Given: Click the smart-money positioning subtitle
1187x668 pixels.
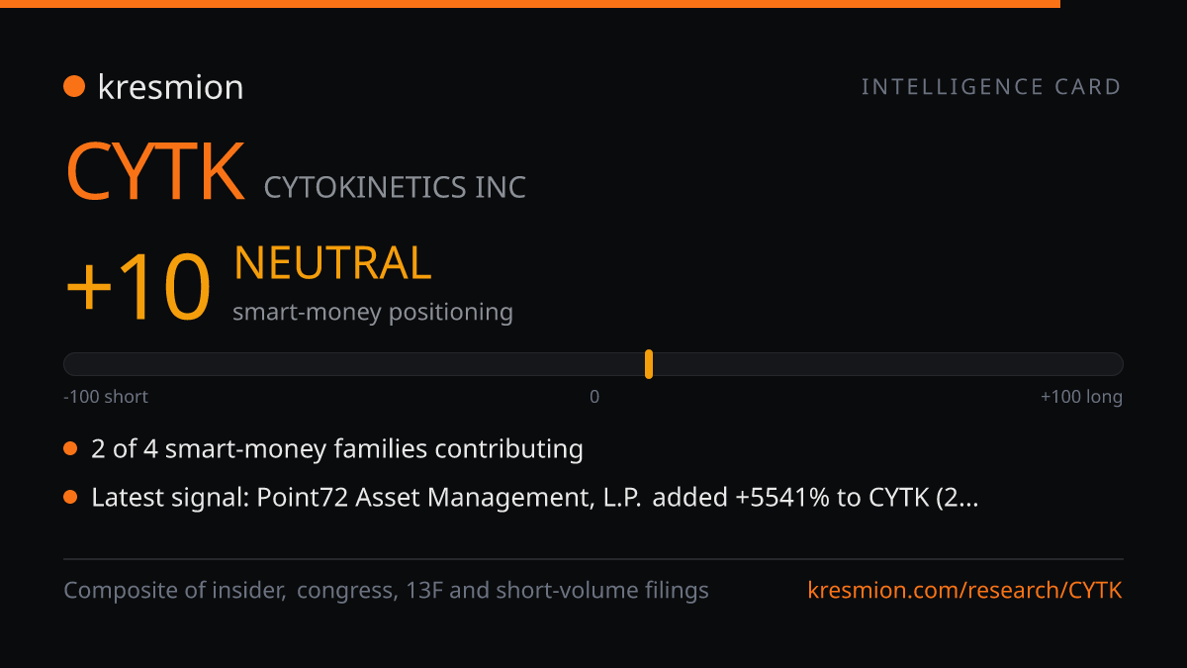Looking at the screenshot, I should click(373, 313).
